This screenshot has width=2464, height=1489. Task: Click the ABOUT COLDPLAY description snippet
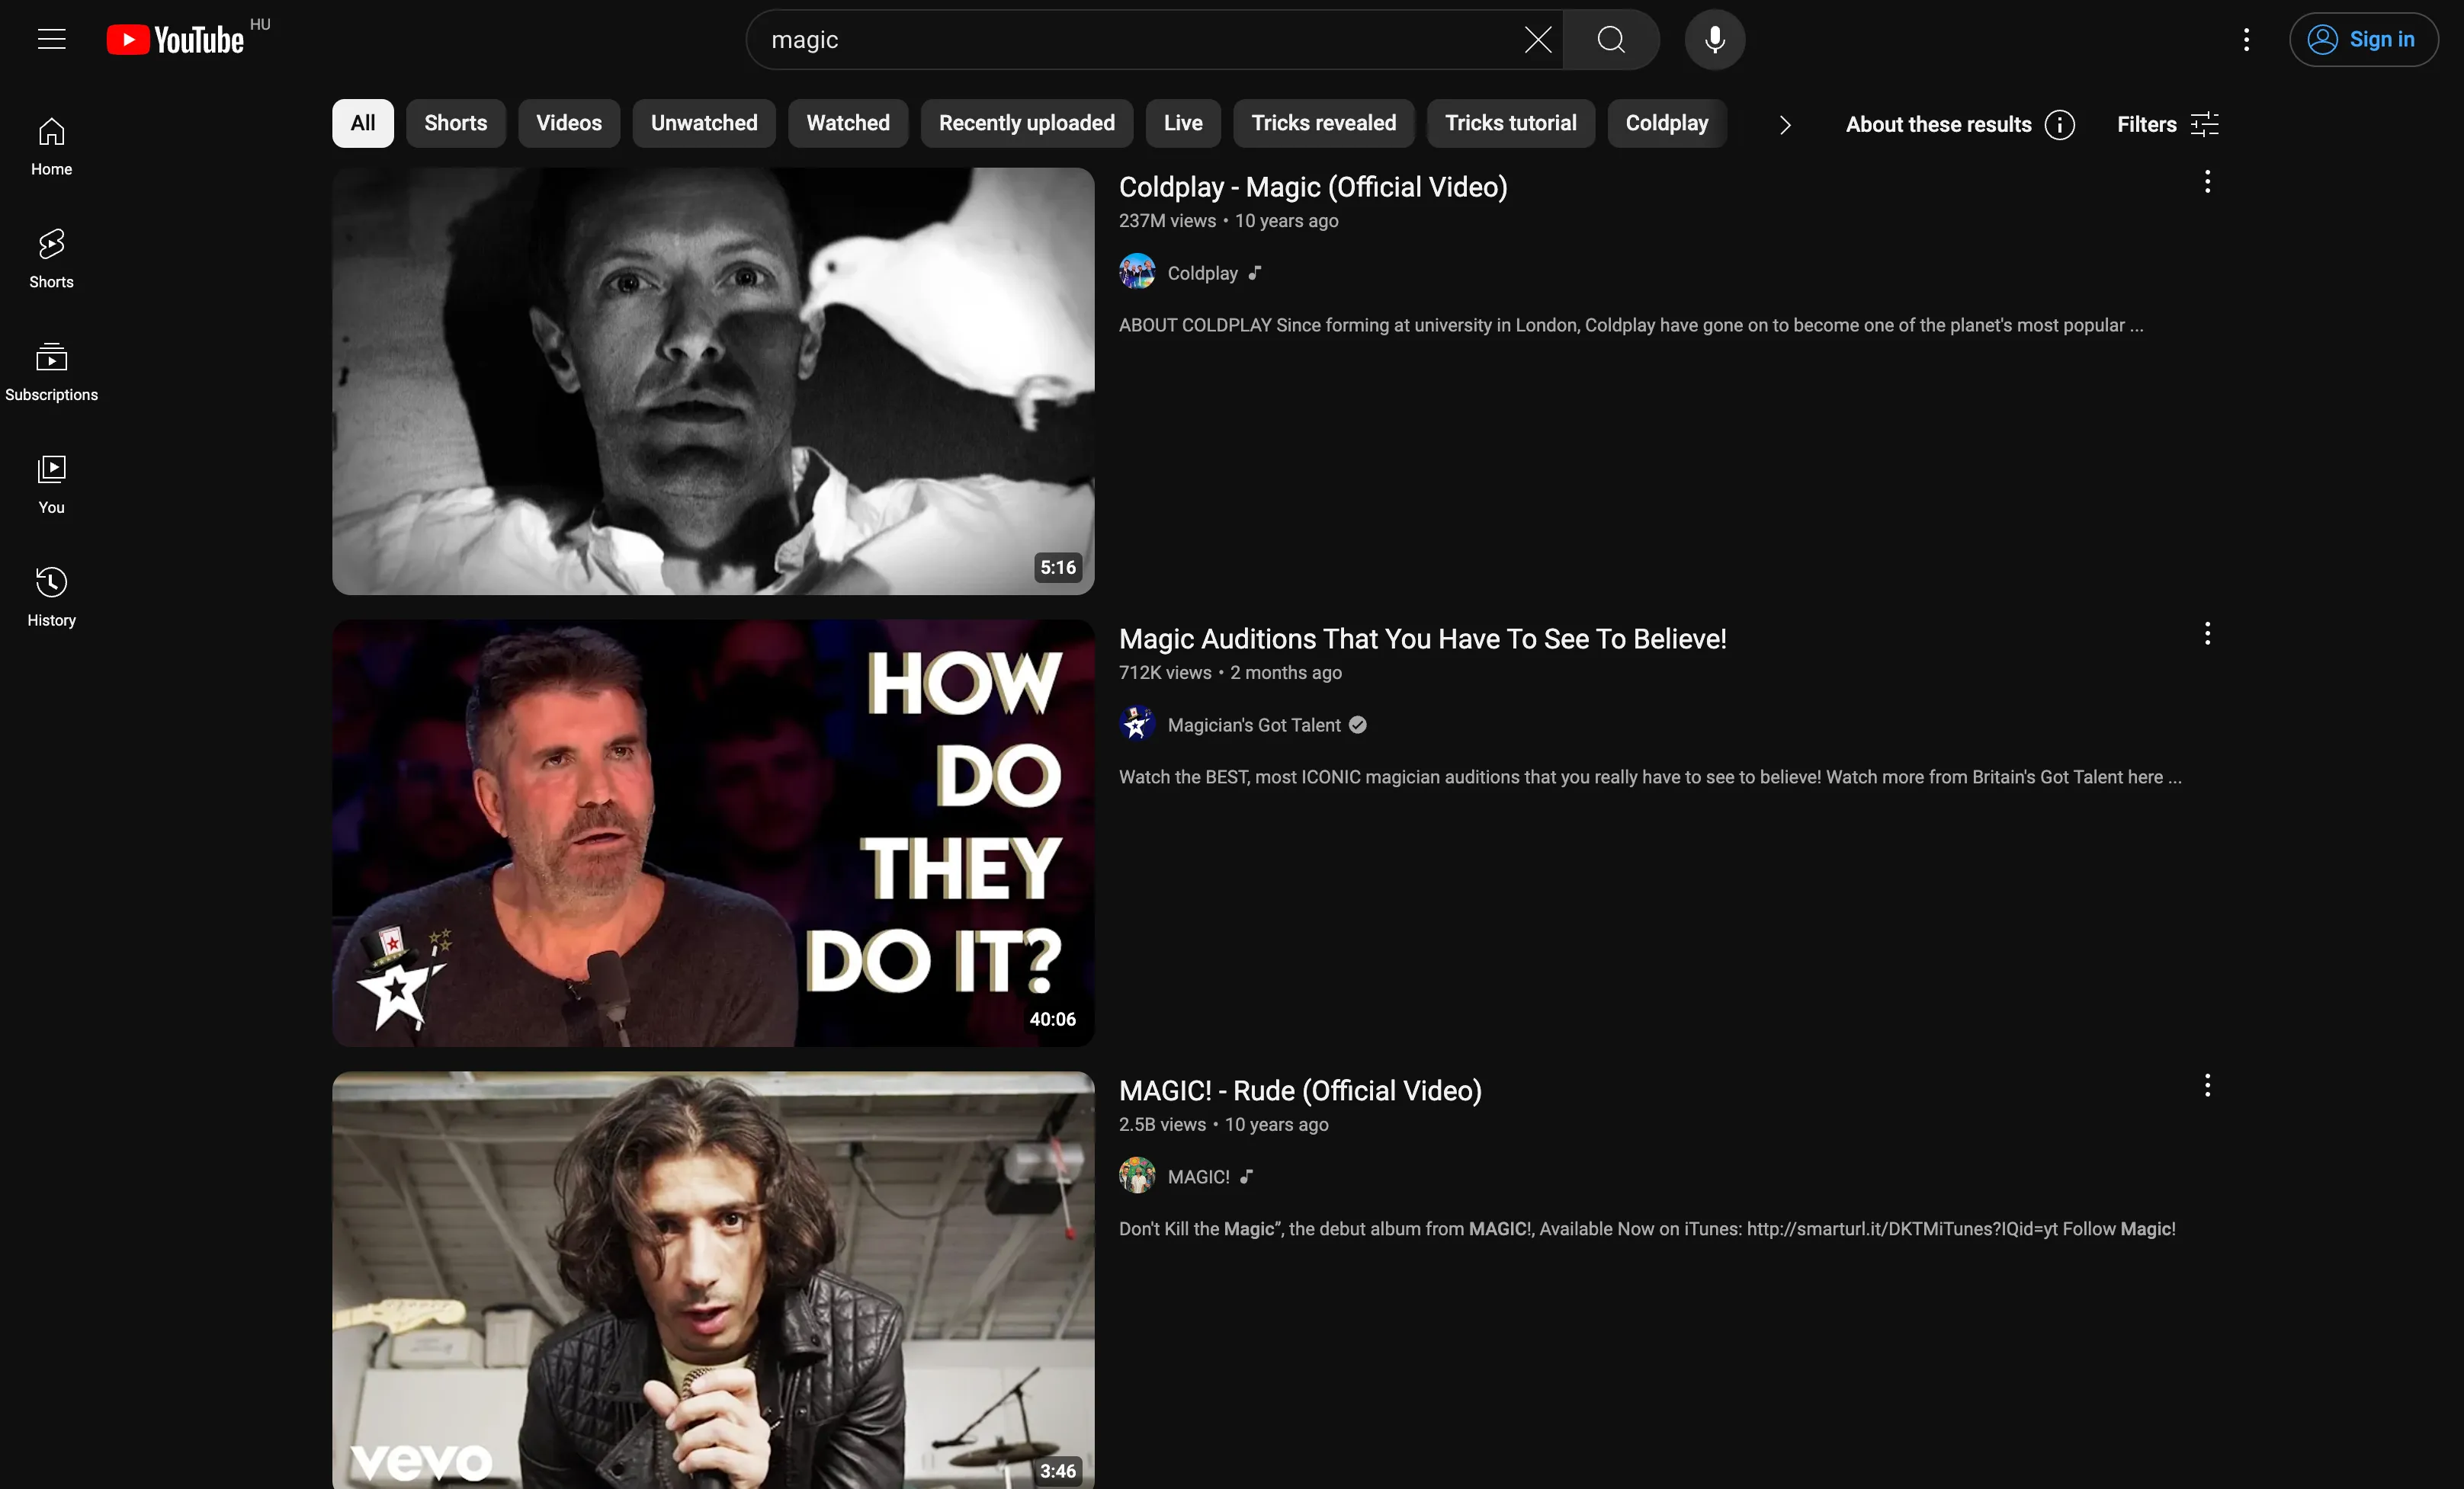[1630, 325]
